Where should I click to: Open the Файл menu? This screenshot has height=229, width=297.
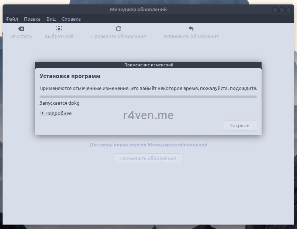pyautogui.click(x=12, y=19)
